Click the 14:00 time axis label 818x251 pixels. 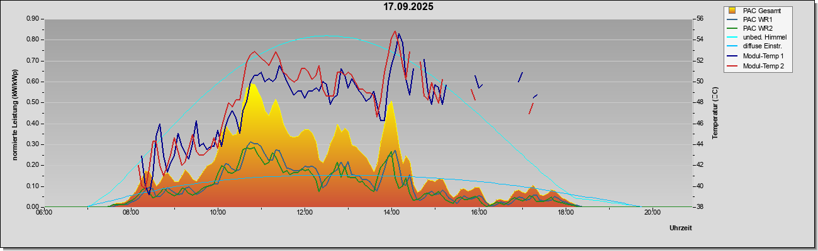(x=391, y=213)
